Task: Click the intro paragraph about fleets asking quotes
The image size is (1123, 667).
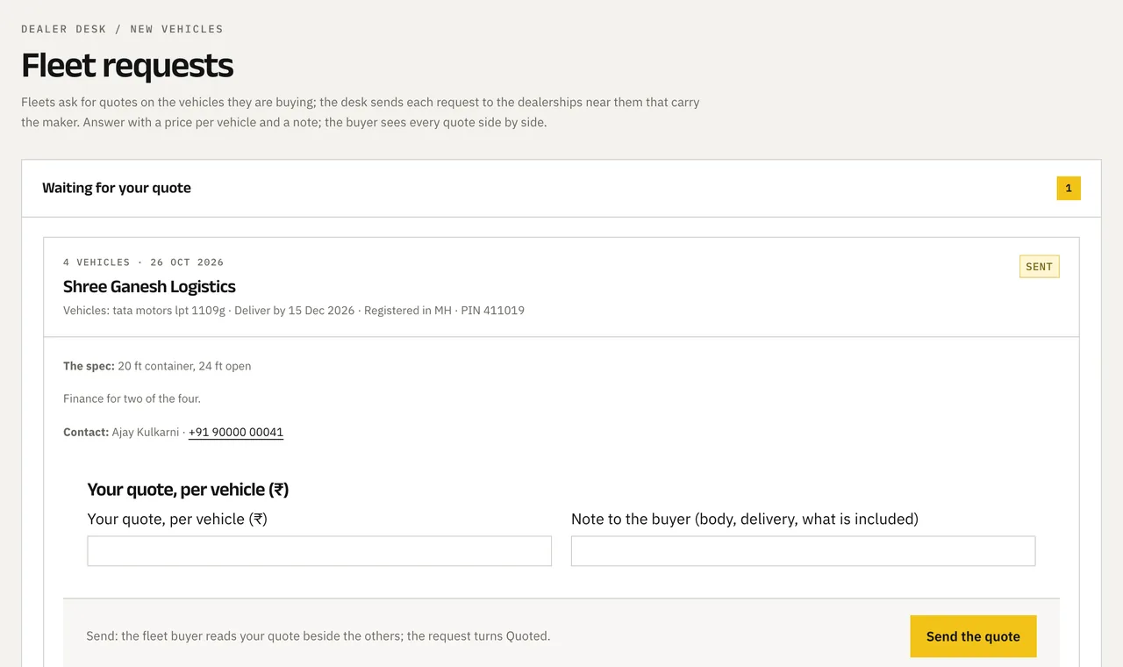Action: 361,112
